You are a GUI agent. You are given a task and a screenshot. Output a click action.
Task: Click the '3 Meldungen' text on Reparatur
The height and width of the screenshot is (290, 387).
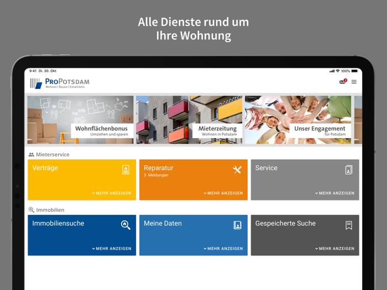(x=156, y=175)
